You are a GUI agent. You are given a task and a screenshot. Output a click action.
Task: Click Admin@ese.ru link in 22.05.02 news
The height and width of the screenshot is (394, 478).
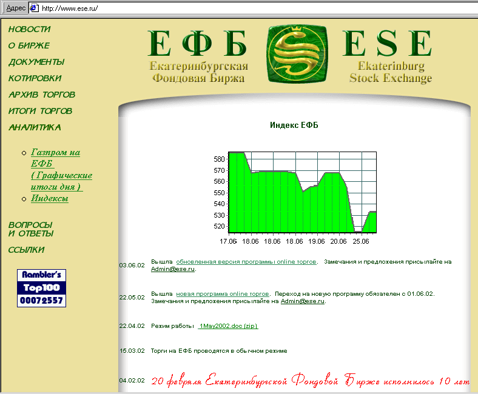303,301
